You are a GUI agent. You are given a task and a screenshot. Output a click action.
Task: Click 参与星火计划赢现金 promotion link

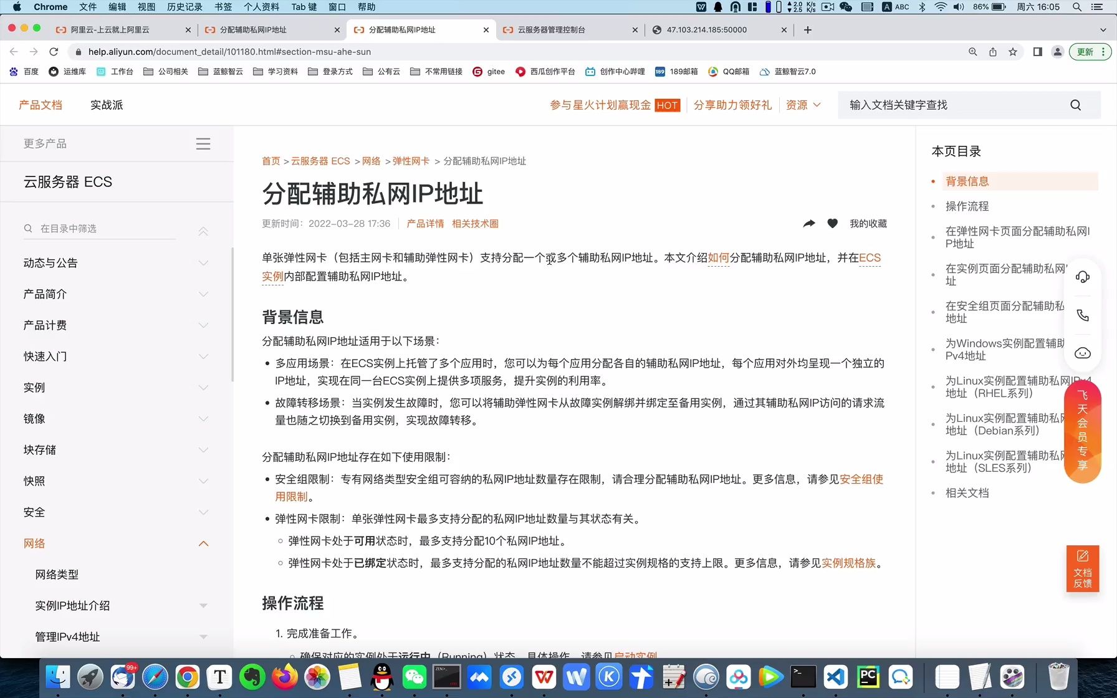(600, 105)
